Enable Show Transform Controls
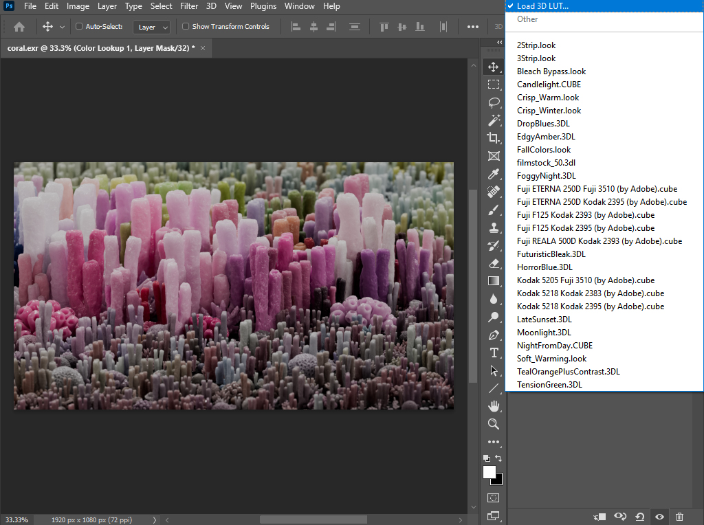The width and height of the screenshot is (704, 525). tap(184, 26)
